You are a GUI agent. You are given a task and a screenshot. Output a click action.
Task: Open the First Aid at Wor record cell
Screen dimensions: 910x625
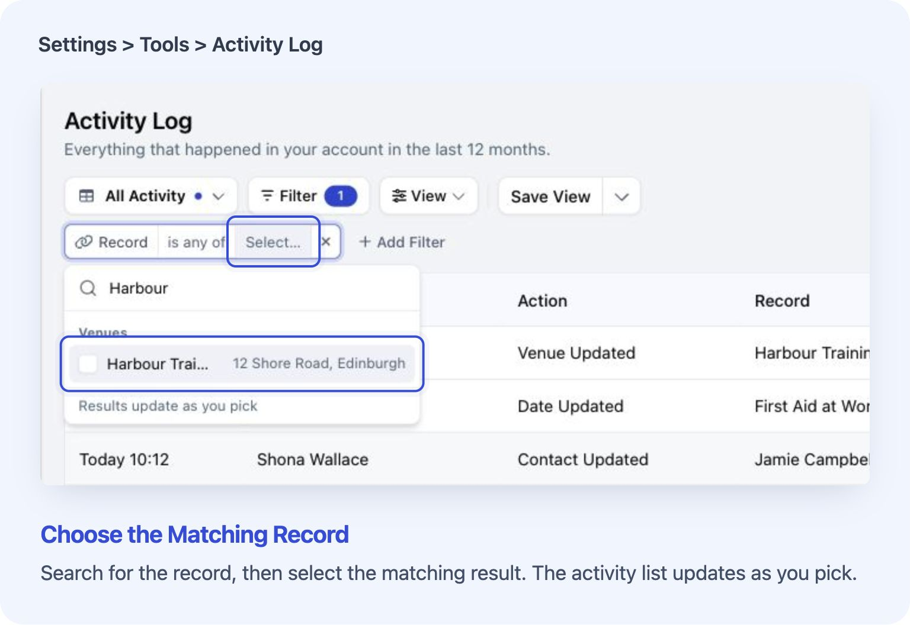812,406
